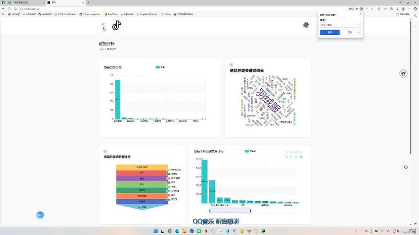Open File Explorer from the taskbar

point(184,231)
